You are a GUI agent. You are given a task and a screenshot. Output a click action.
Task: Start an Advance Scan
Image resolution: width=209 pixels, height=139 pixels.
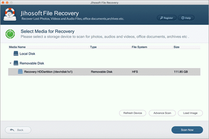coord(162,113)
